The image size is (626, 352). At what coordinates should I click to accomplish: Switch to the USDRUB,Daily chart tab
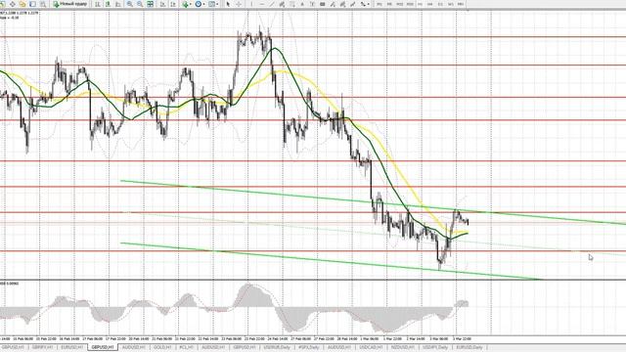277,347
